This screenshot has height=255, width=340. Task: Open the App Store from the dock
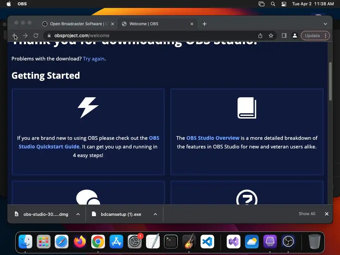coord(116,242)
